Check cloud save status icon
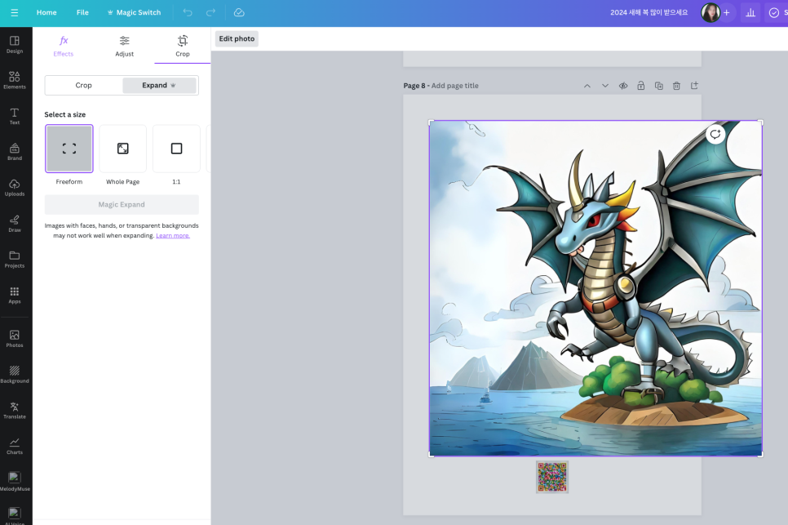The height and width of the screenshot is (525, 788). tap(239, 12)
